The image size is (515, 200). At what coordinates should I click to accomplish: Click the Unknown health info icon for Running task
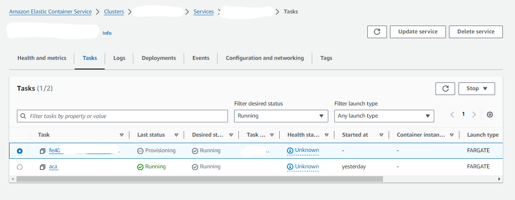pos(290,167)
